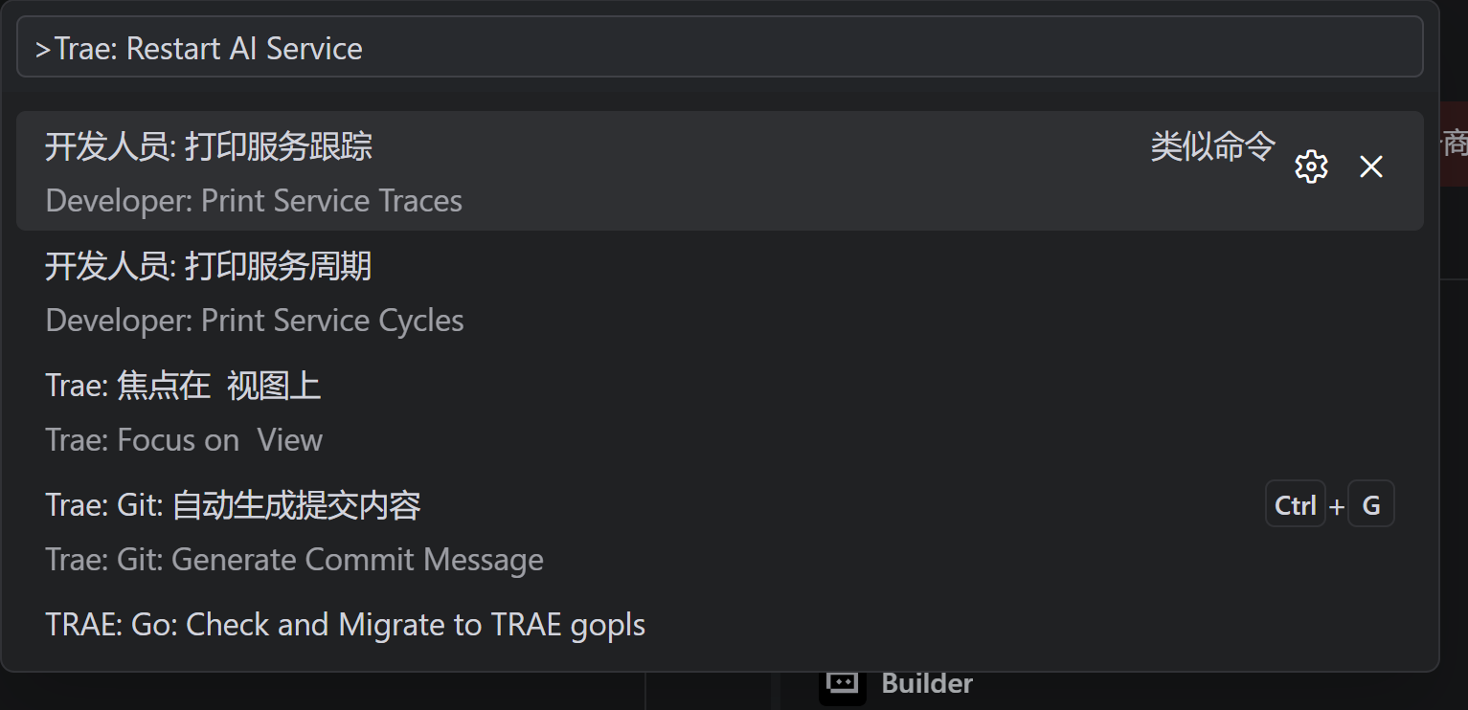Run TRAE: Go: Check and Migrate to TRAE gopls
The image size is (1468, 710).
point(345,625)
